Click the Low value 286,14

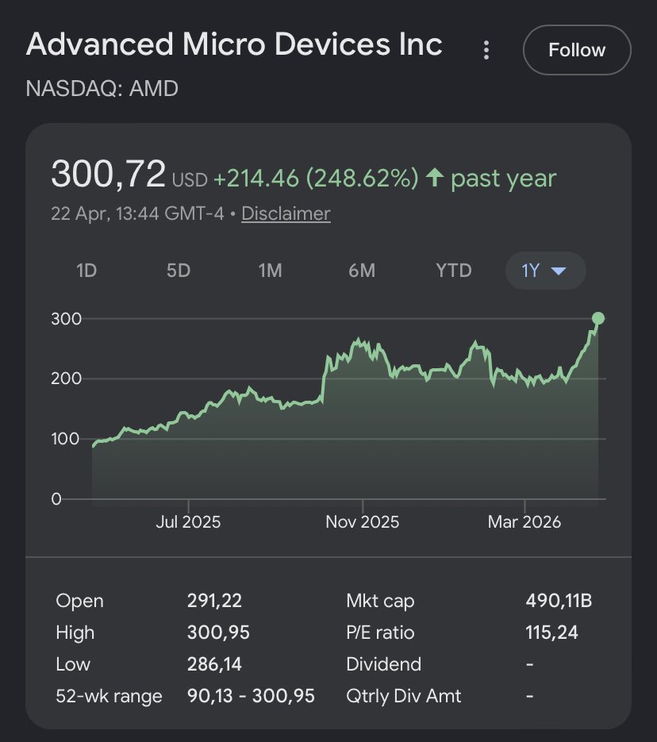214,664
